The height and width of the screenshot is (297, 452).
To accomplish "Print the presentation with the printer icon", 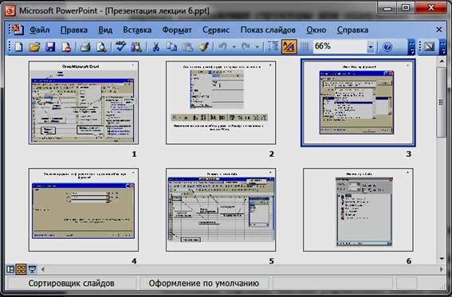I will [85, 47].
